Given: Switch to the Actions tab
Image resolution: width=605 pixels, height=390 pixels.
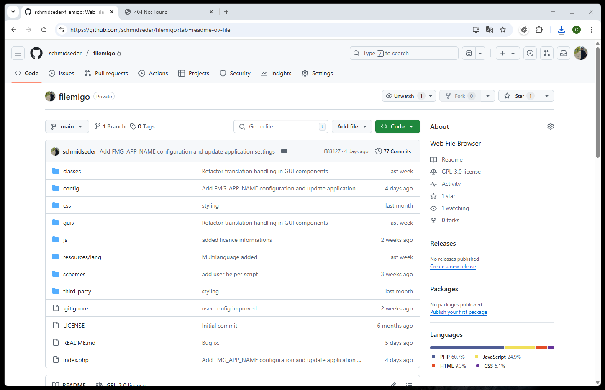Looking at the screenshot, I should tap(153, 73).
